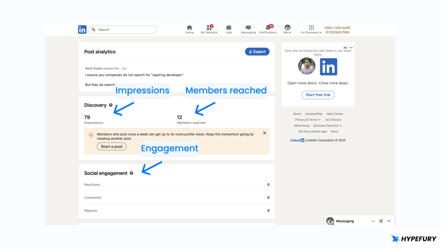Expand the Business Services footer dropdown
This screenshot has width=441, height=248.
click(x=327, y=126)
